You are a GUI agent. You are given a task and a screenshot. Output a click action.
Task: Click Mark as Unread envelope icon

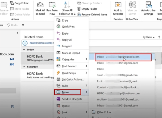[58, 53]
